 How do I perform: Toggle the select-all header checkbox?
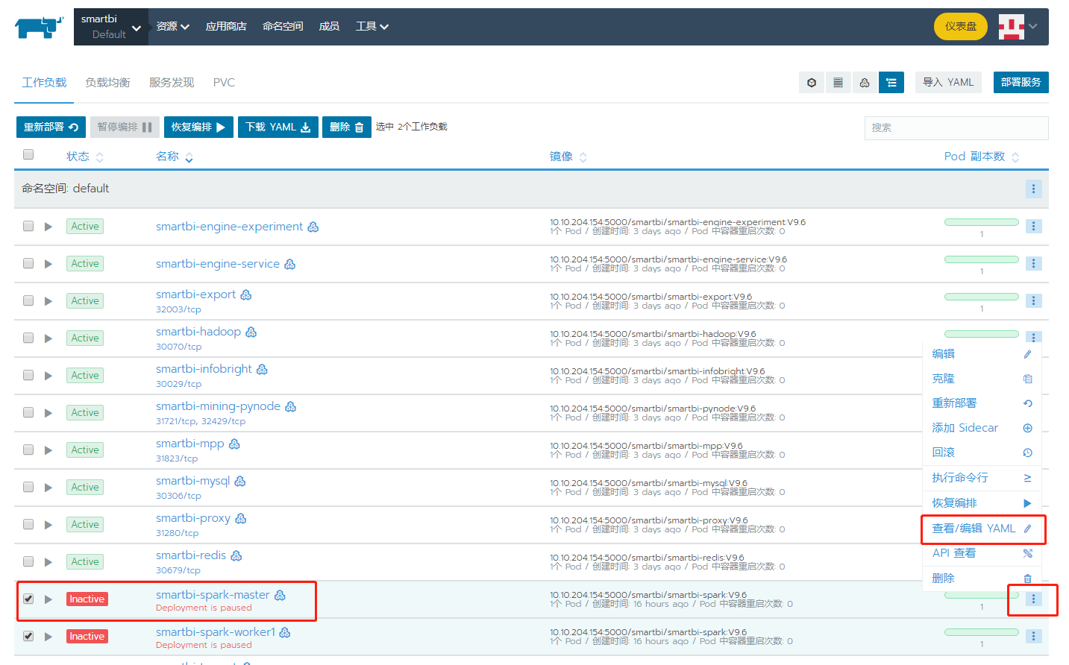28,154
